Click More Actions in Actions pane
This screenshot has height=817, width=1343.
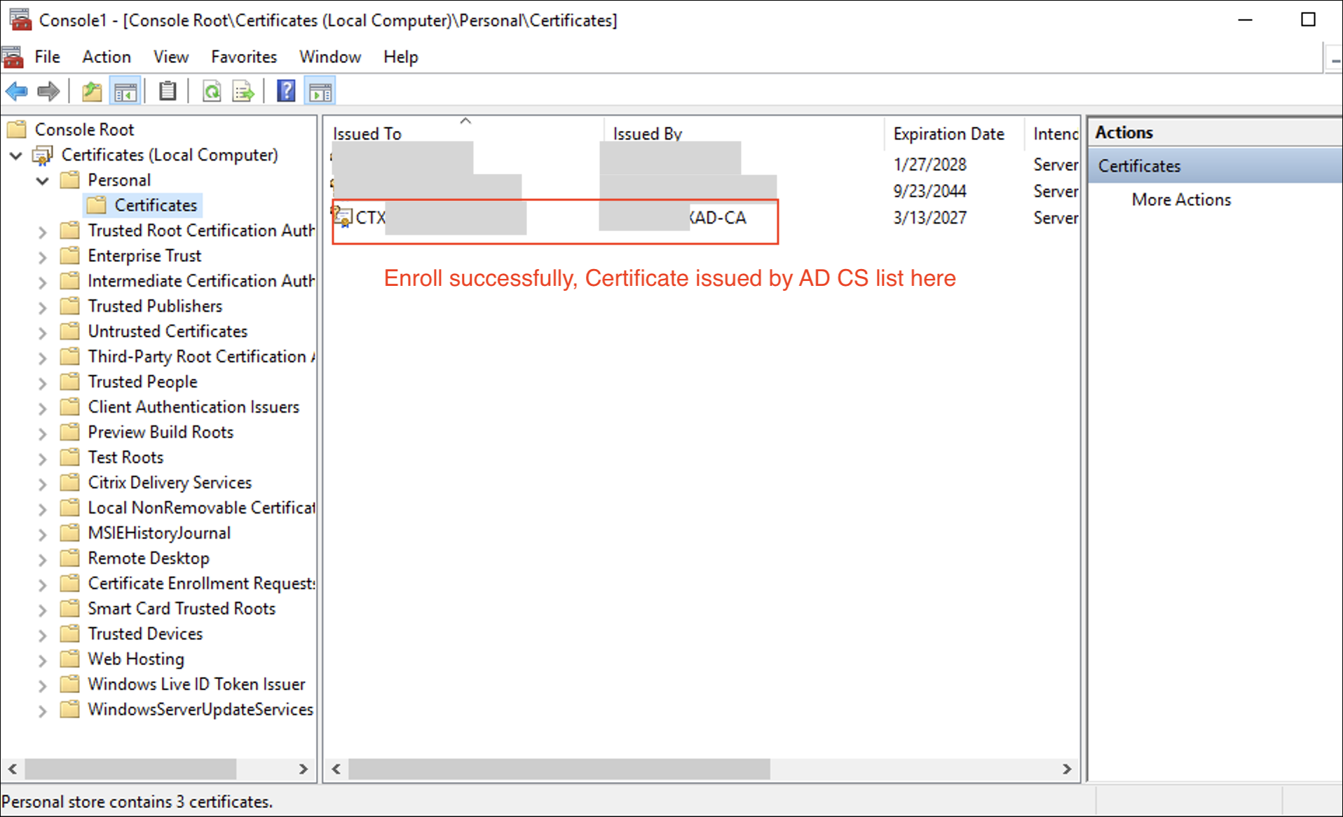pyautogui.click(x=1181, y=200)
